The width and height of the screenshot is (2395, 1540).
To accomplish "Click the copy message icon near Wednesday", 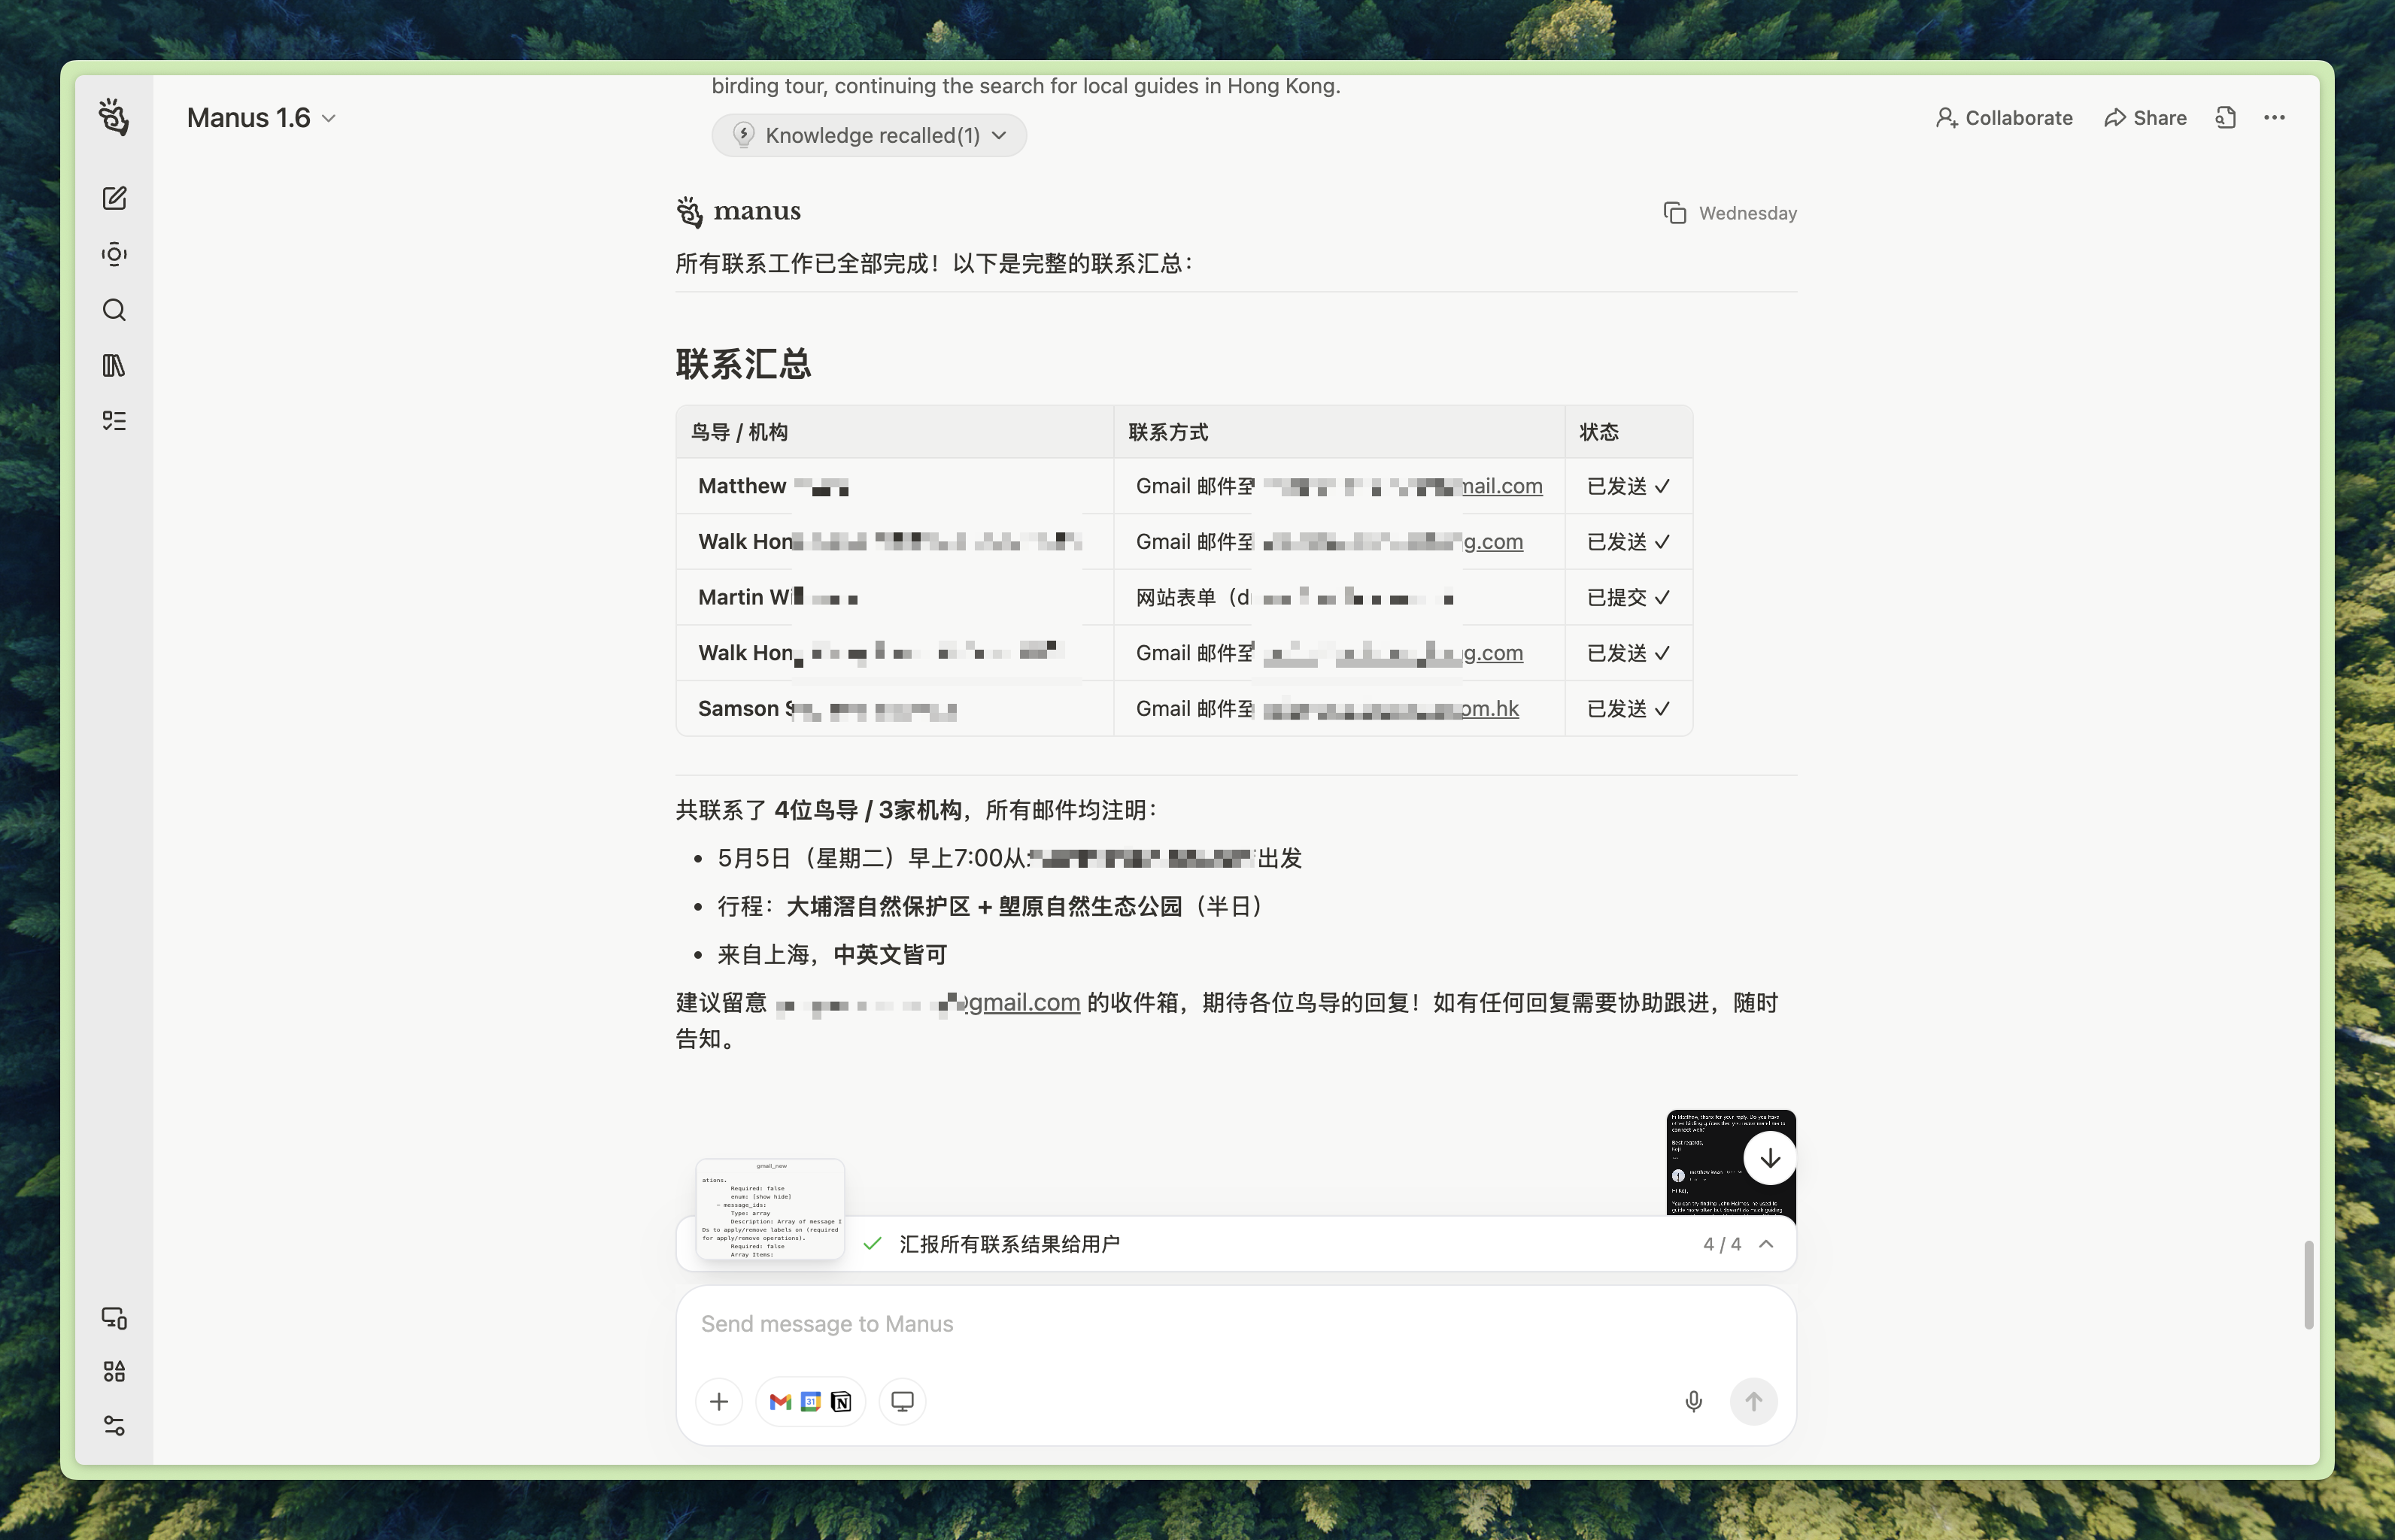I will tap(1674, 213).
